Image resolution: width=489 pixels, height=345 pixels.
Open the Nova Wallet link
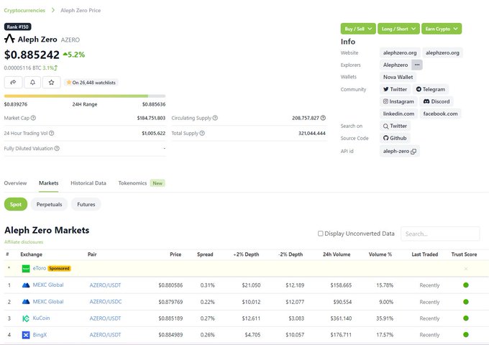(398, 77)
